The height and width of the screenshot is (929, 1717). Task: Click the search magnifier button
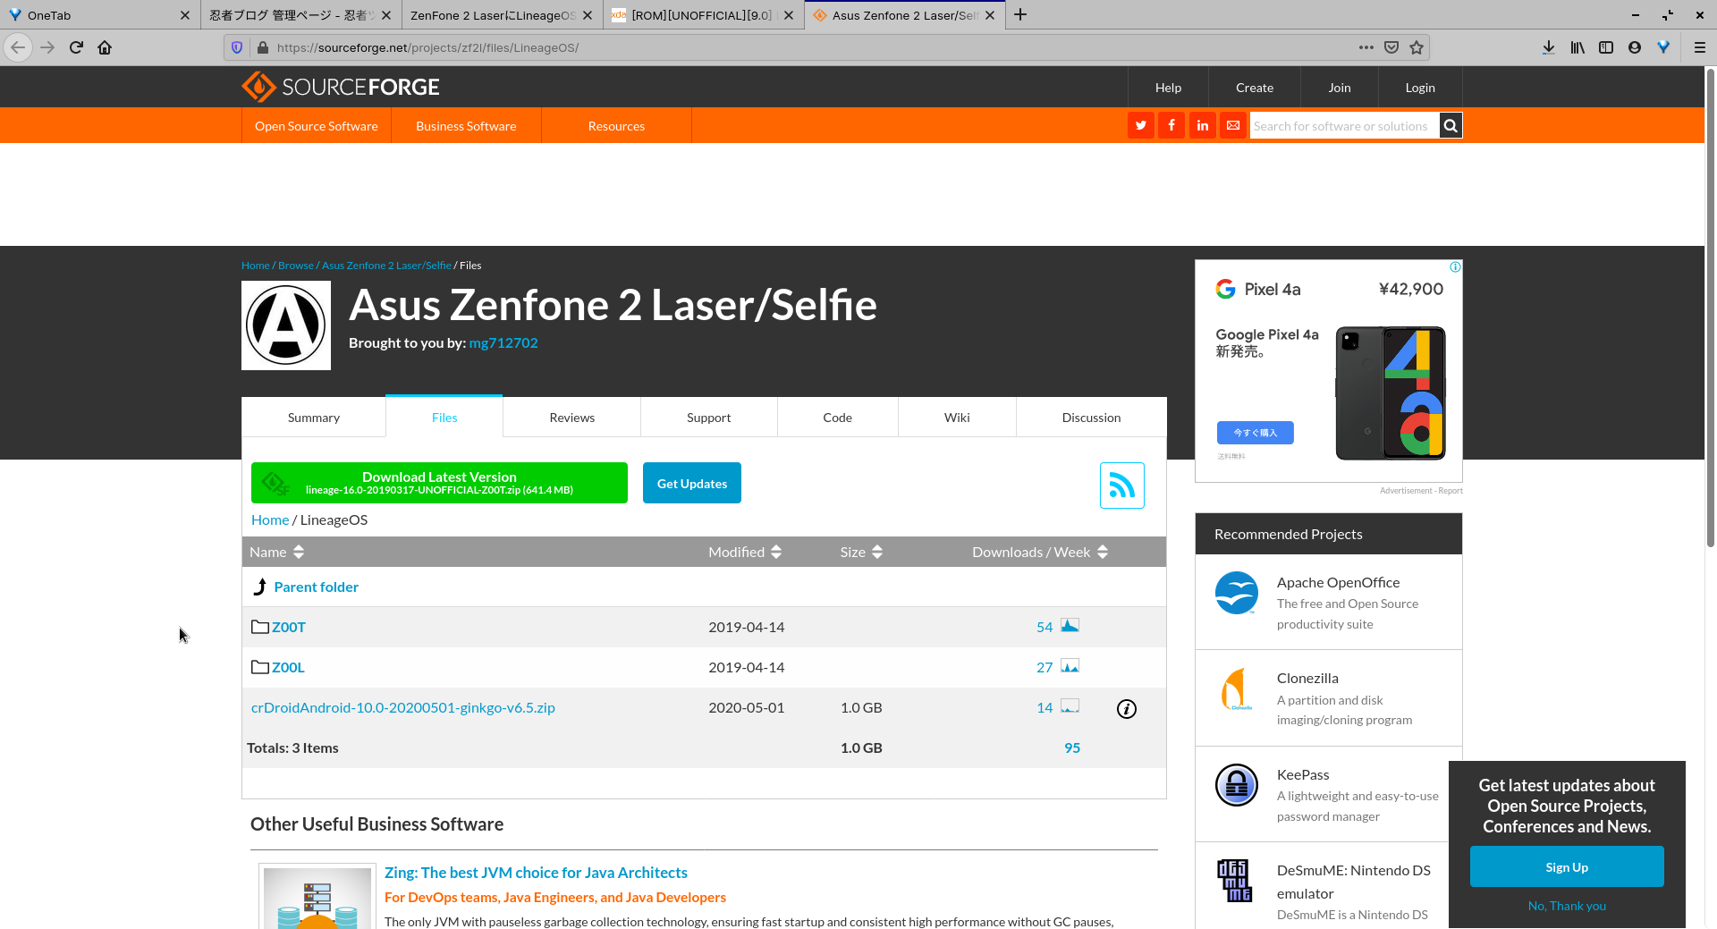1451,126
